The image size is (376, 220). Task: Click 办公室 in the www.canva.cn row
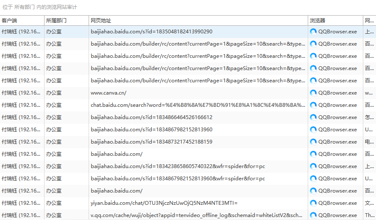tap(54, 93)
